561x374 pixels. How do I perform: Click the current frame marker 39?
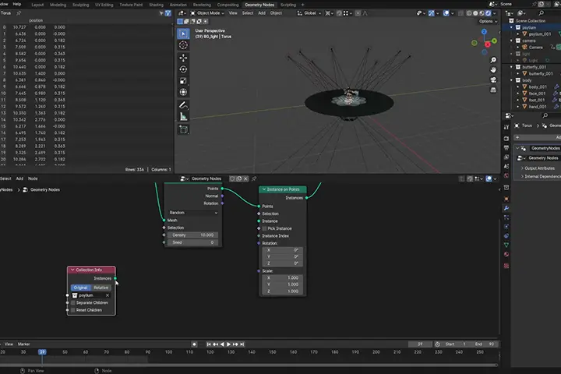pyautogui.click(x=42, y=352)
